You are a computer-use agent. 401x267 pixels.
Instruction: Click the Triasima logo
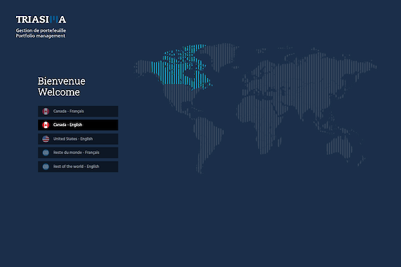pos(41,20)
